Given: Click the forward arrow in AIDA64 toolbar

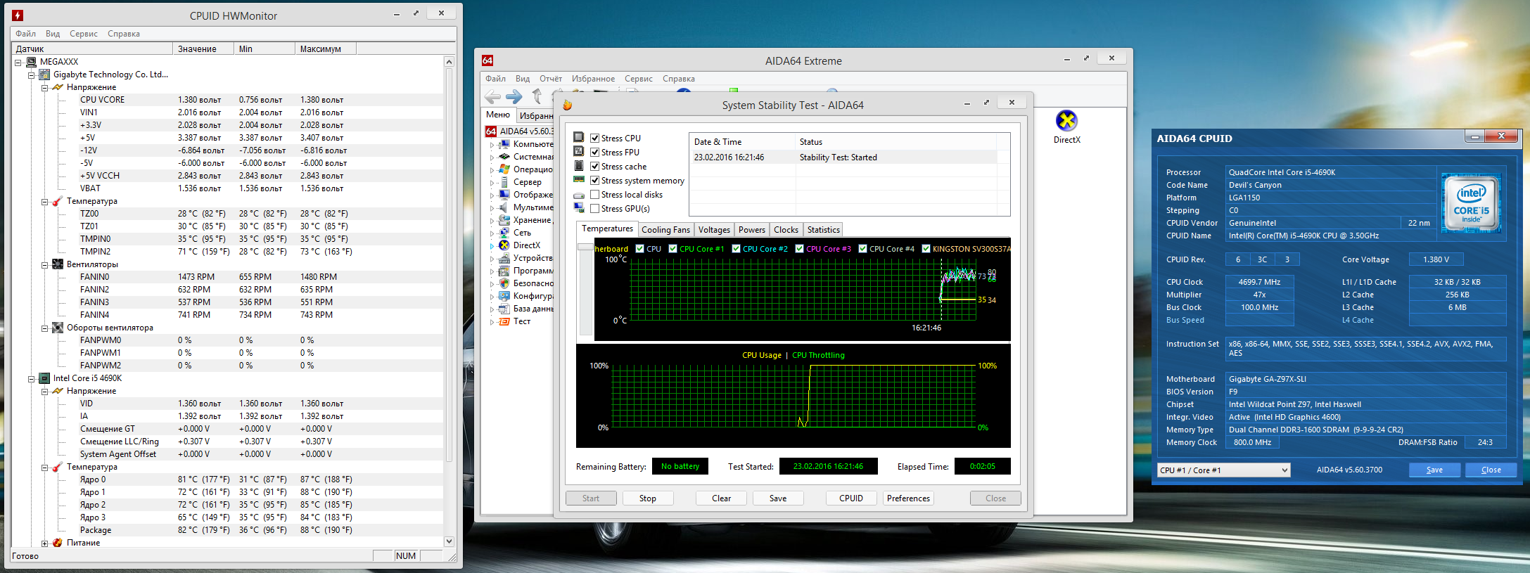Looking at the screenshot, I should pyautogui.click(x=514, y=97).
